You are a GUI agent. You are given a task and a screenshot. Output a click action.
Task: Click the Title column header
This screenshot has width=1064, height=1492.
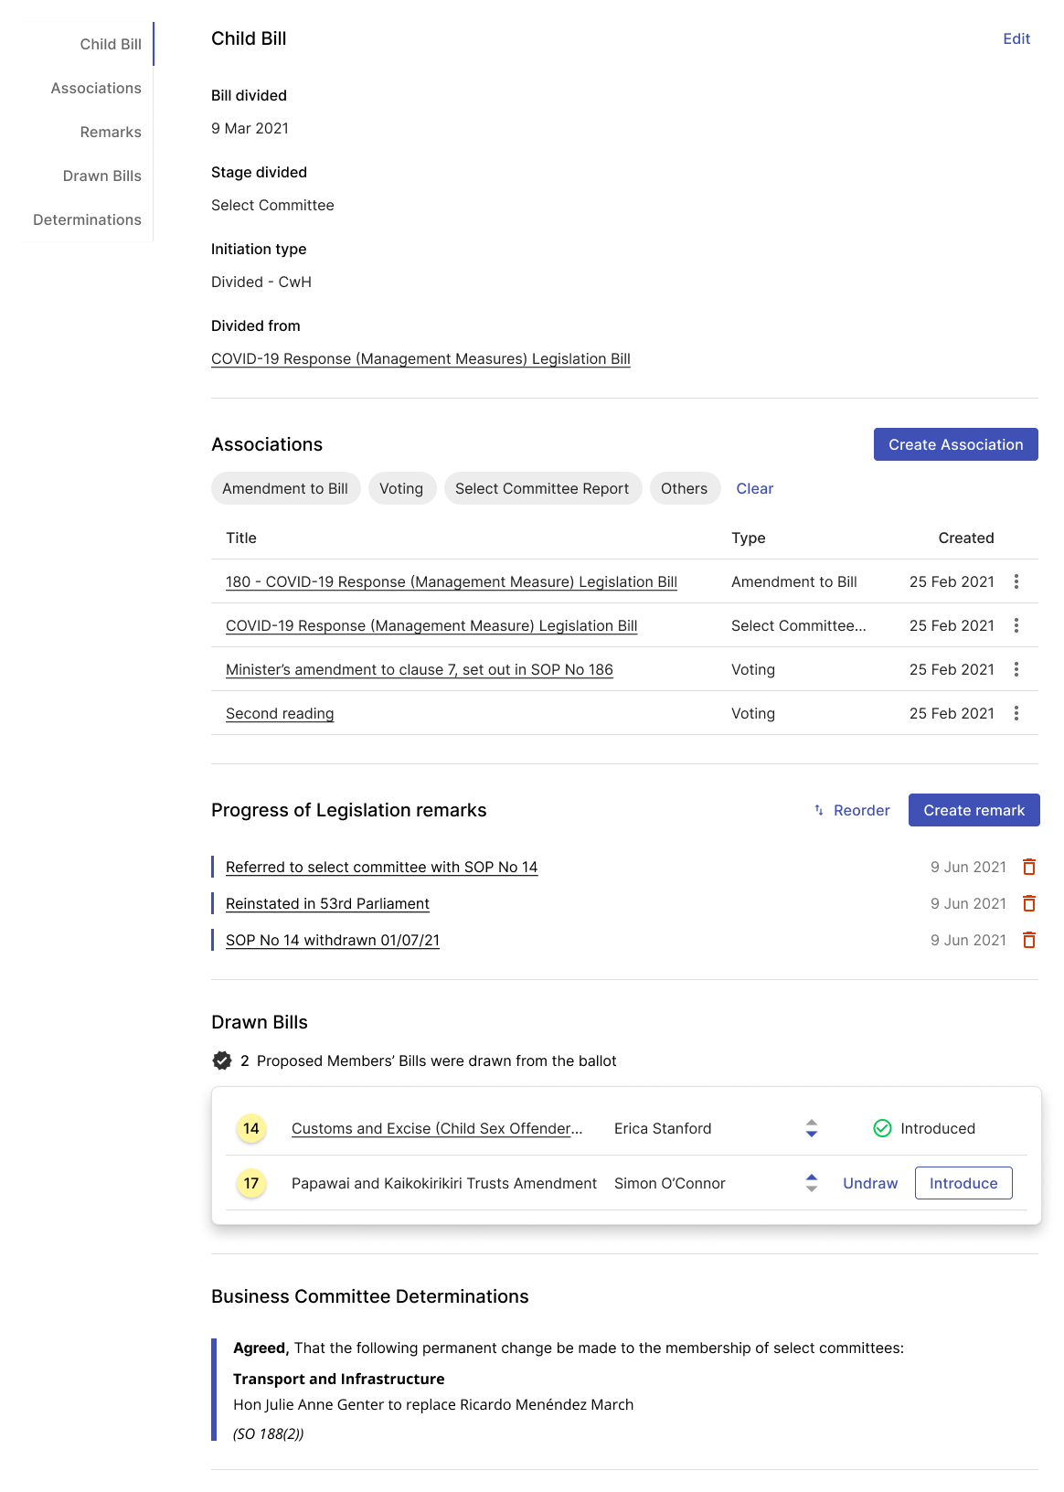[241, 538]
